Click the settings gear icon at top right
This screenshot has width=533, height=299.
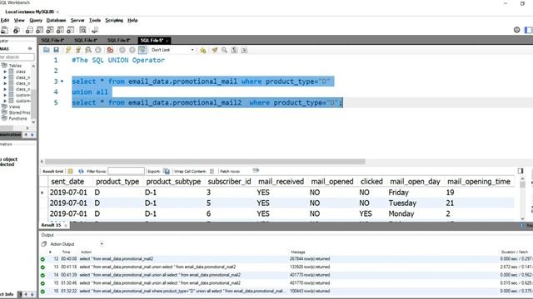click(516, 30)
